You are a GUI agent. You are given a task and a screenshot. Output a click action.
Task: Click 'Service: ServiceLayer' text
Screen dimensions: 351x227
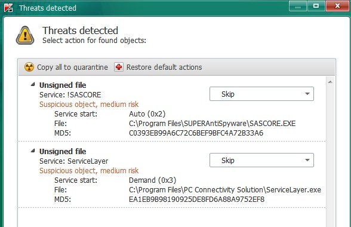pyautogui.click(x=73, y=161)
